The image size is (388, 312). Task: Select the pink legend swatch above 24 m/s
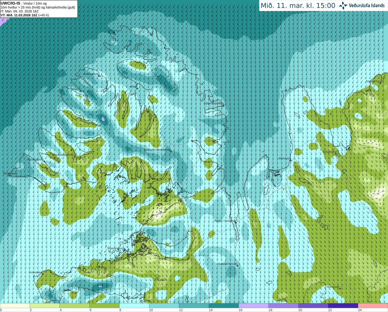click(373, 306)
